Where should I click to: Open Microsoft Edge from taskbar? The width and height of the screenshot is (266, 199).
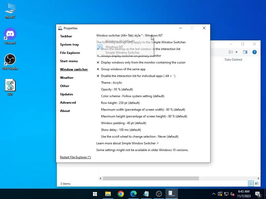pyautogui.click(x=133, y=194)
